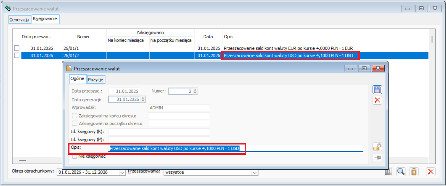Click the open padlock icon

[x=377, y=147]
